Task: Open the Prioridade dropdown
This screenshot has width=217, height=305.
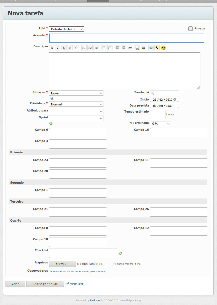Action: tap(76, 104)
